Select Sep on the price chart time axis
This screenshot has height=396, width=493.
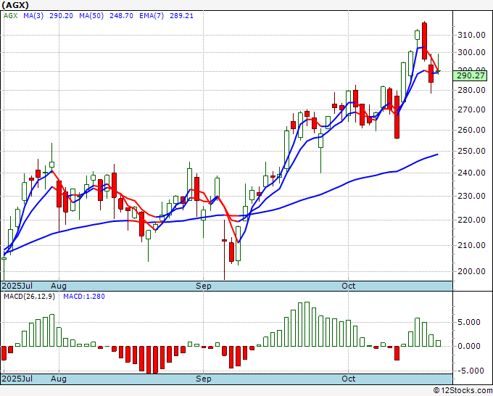204,286
